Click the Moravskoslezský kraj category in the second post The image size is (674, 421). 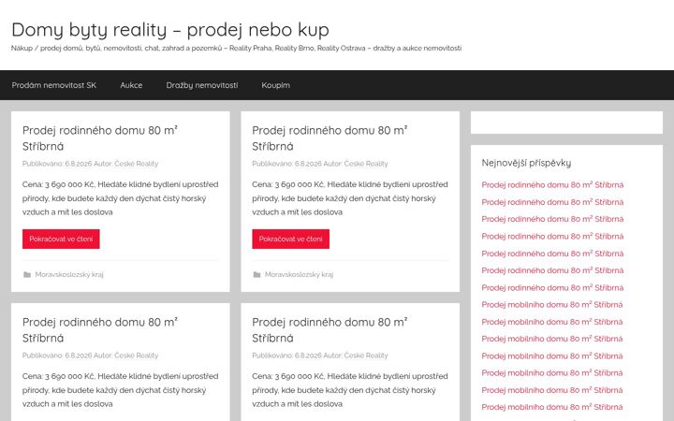[x=299, y=274]
